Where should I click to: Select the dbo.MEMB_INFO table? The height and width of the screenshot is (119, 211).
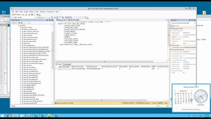(x=29, y=87)
